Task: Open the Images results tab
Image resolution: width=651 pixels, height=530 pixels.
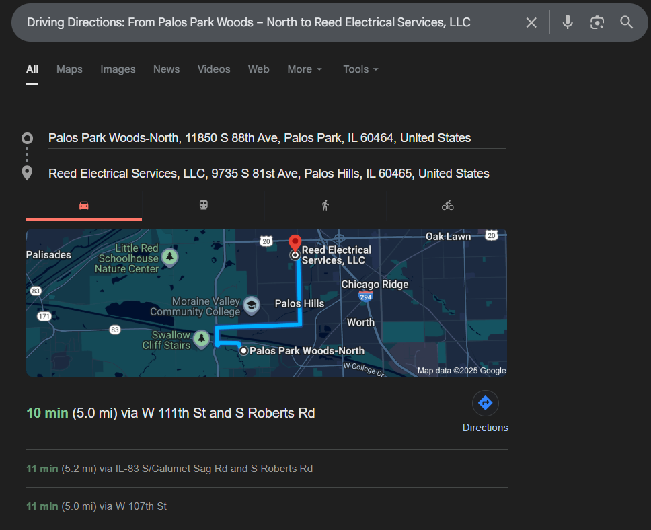Action: pyautogui.click(x=118, y=69)
